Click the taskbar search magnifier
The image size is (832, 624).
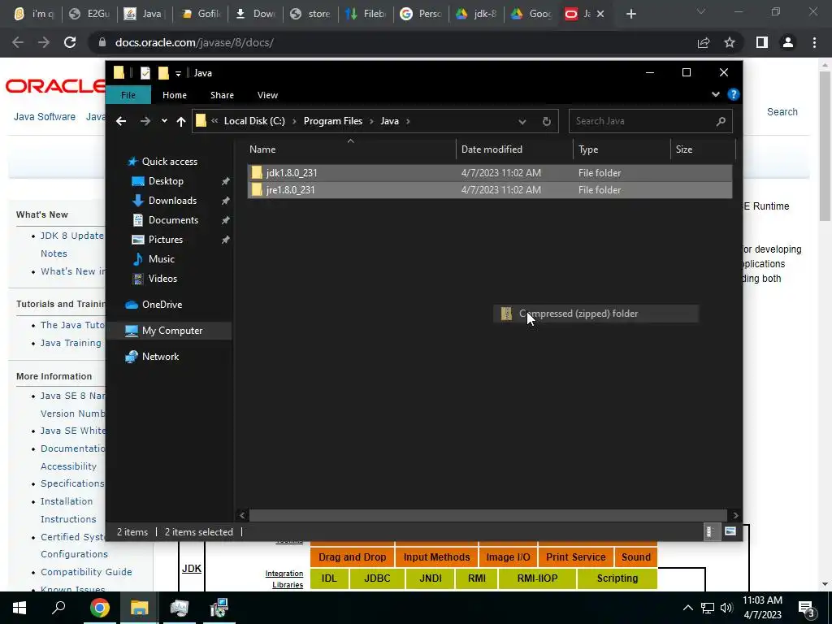pos(58,608)
